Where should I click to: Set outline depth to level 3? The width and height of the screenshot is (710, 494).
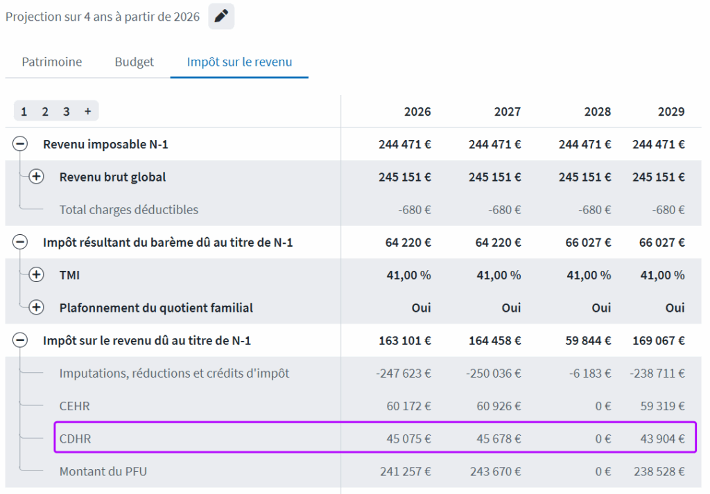67,112
